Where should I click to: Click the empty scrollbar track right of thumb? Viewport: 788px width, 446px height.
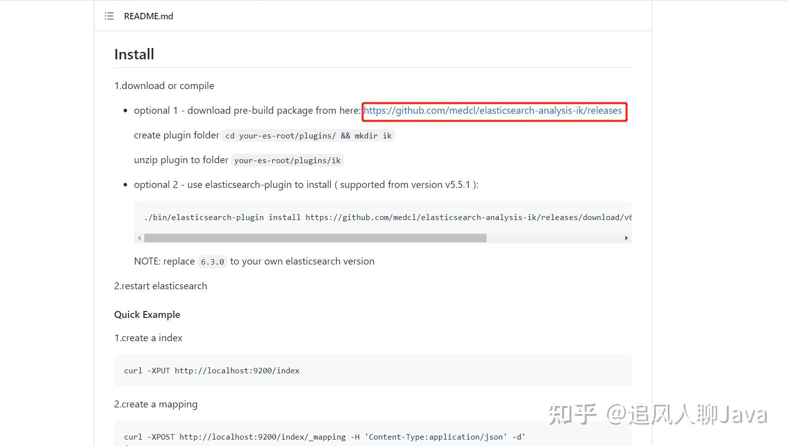click(554, 238)
